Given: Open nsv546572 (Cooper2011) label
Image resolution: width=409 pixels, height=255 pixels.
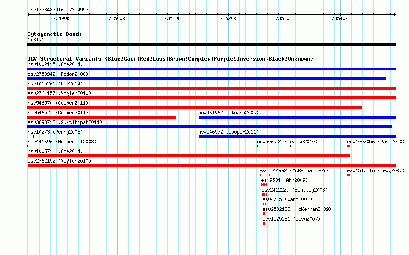Looking at the screenshot, I should pos(228,132).
